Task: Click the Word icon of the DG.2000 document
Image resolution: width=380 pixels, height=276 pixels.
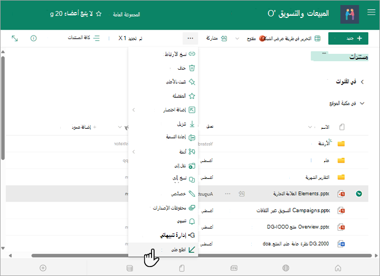Action: coord(341,244)
